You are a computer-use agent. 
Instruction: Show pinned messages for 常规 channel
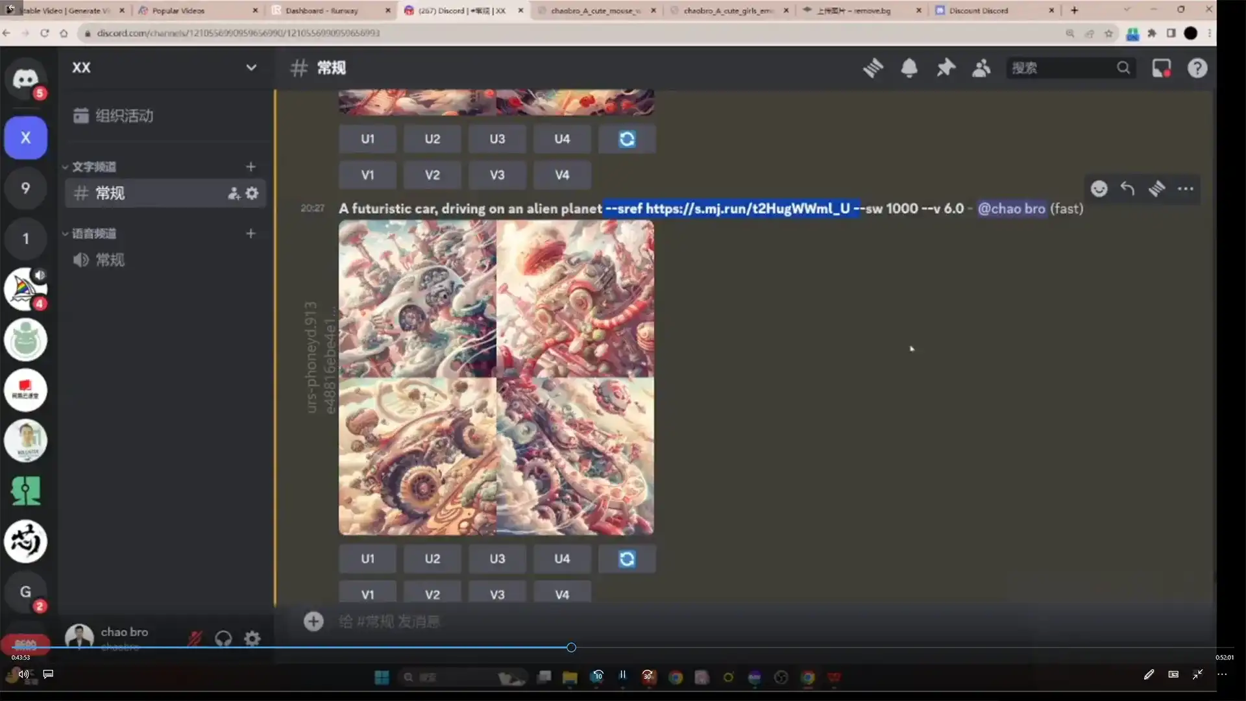[946, 68]
